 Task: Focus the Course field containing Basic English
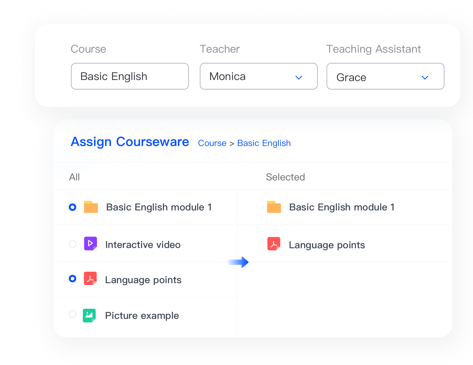click(x=130, y=76)
